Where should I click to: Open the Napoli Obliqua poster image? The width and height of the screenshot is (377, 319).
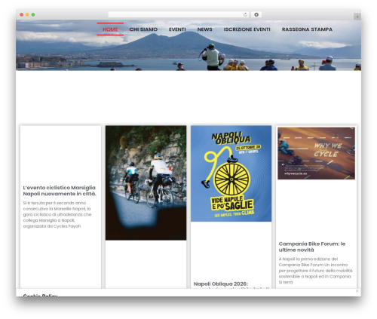click(x=231, y=173)
